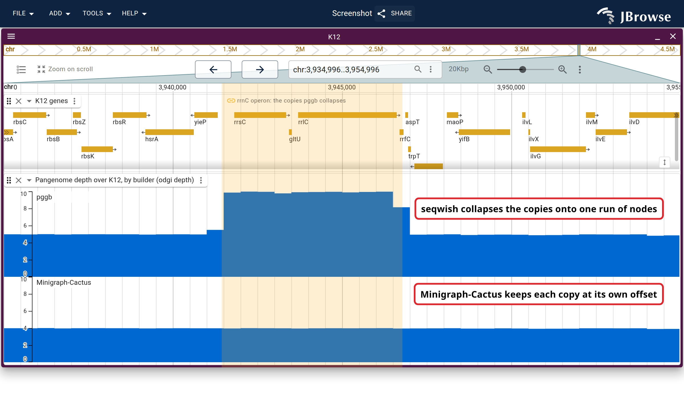Close the Pangenome depth track

point(19,180)
